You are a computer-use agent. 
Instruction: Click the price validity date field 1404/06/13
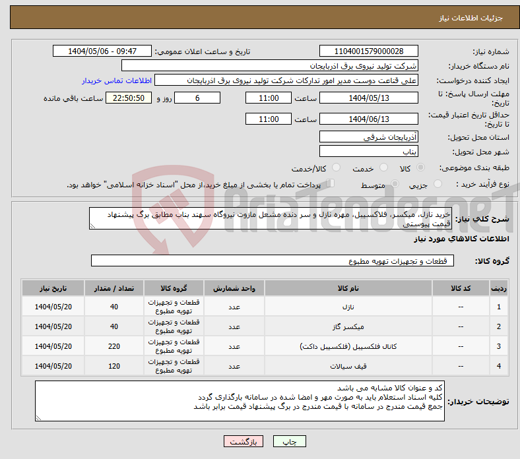(x=368, y=119)
